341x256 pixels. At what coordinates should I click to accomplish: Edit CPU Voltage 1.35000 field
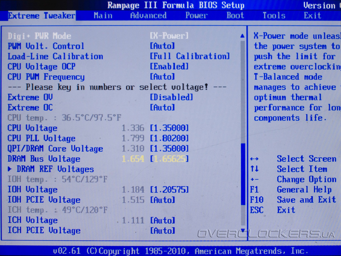(169, 128)
